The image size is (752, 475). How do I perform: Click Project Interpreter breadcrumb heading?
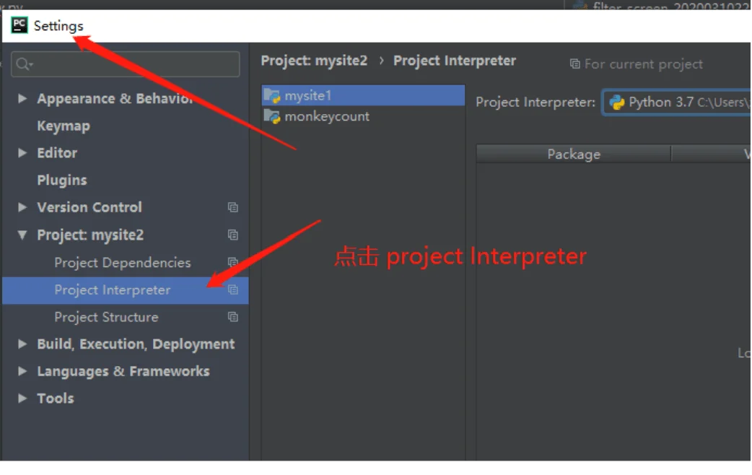[x=455, y=61]
